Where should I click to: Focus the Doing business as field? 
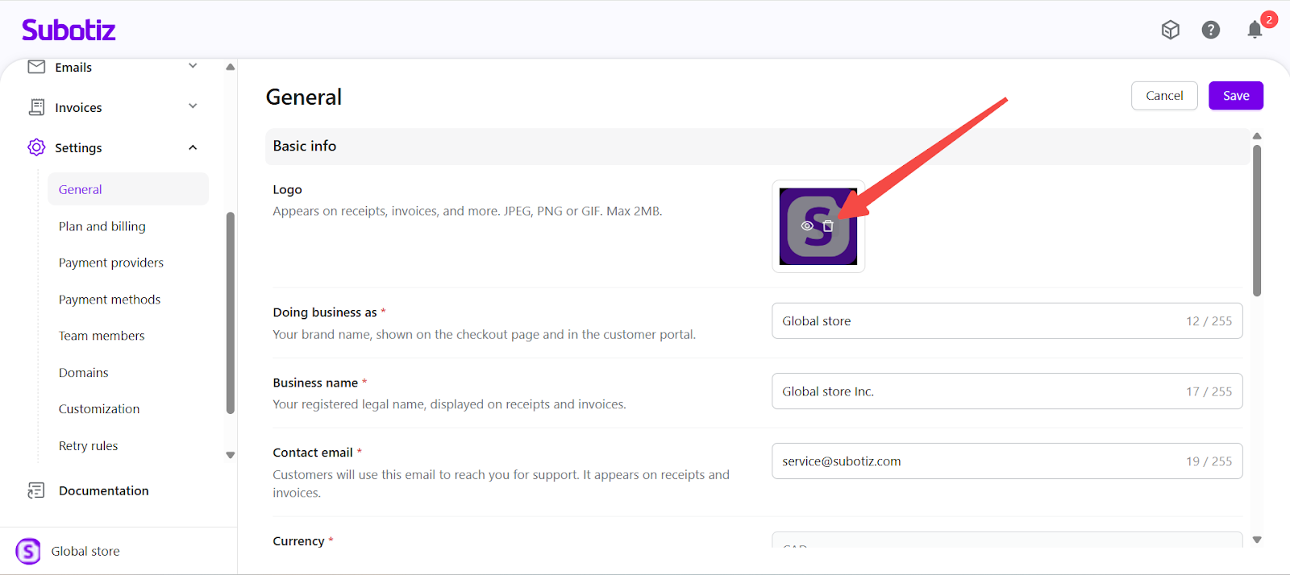point(976,321)
